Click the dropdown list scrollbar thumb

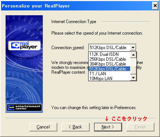click(x=133, y=70)
